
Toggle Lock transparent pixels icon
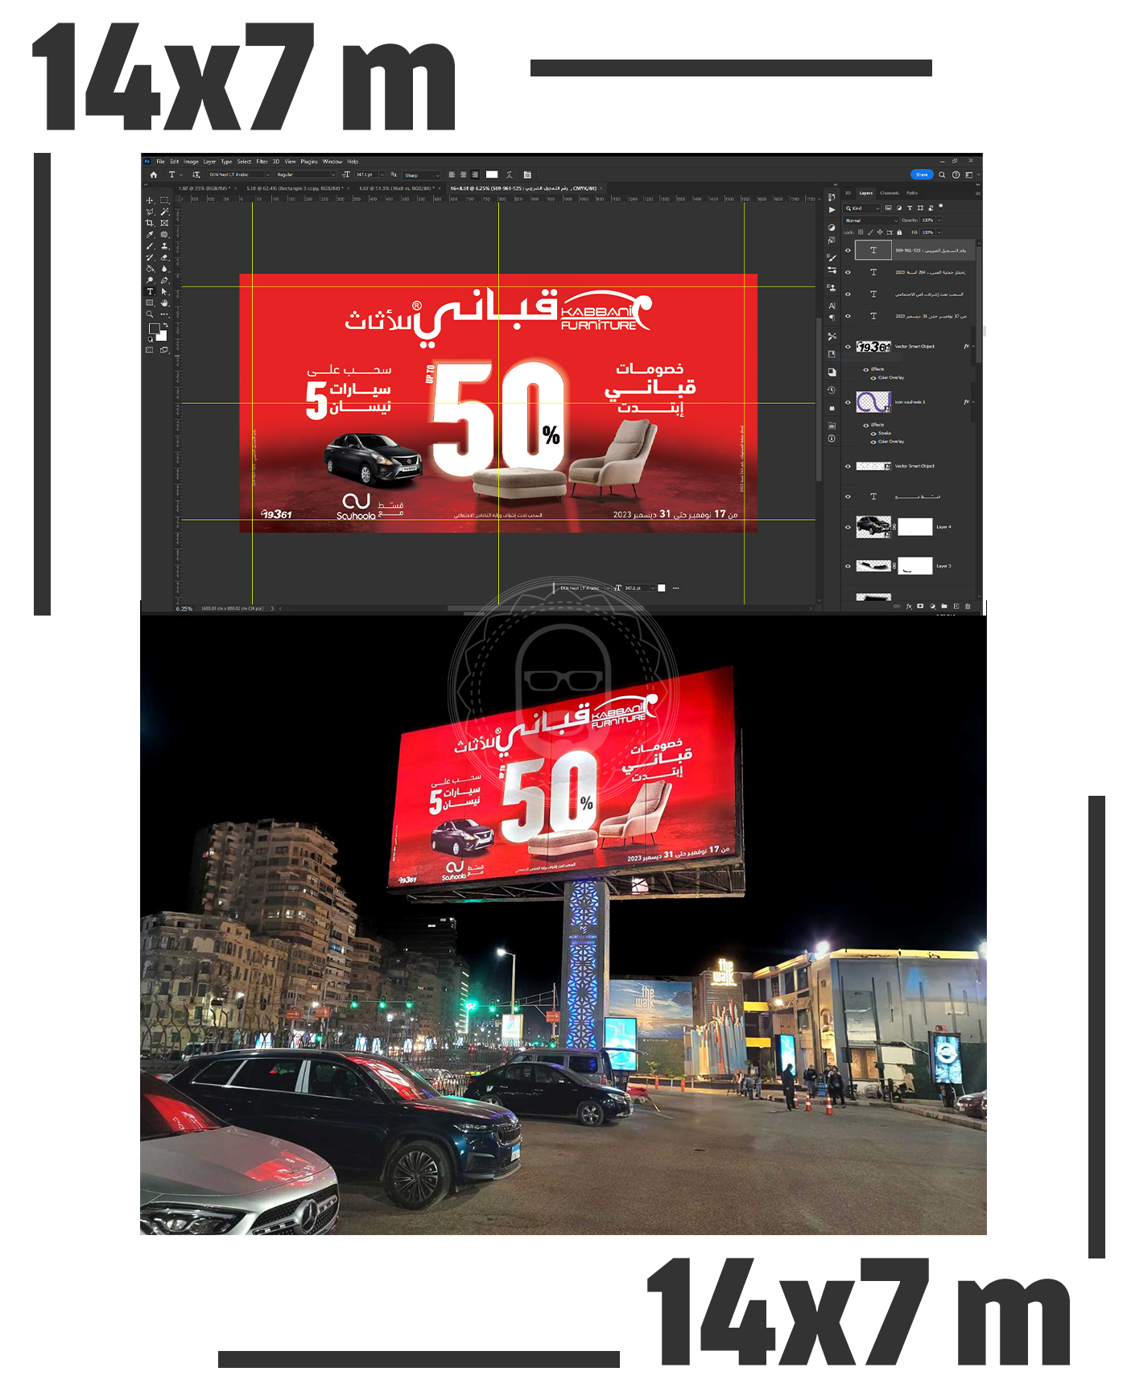[861, 232]
